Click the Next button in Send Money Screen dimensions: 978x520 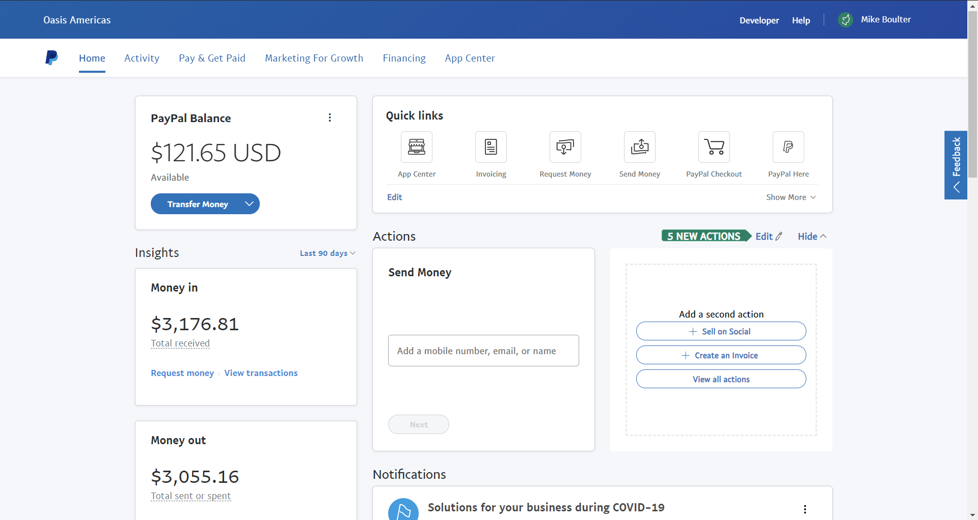[419, 424]
